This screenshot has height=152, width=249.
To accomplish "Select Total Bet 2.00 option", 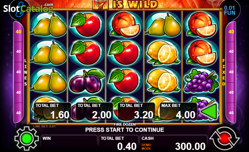I will coord(94,111).
